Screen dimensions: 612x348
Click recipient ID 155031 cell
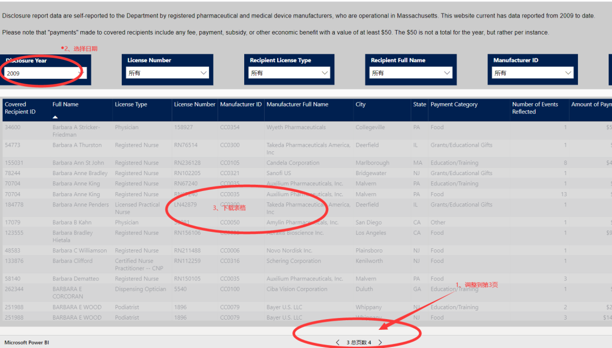pos(14,163)
